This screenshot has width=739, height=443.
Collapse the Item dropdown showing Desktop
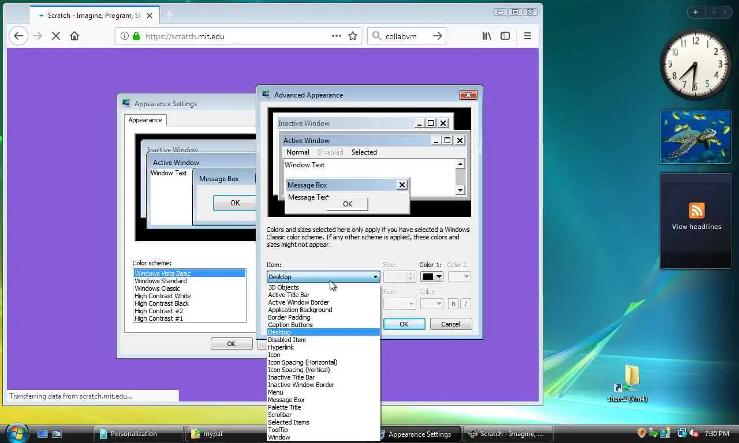click(323, 277)
